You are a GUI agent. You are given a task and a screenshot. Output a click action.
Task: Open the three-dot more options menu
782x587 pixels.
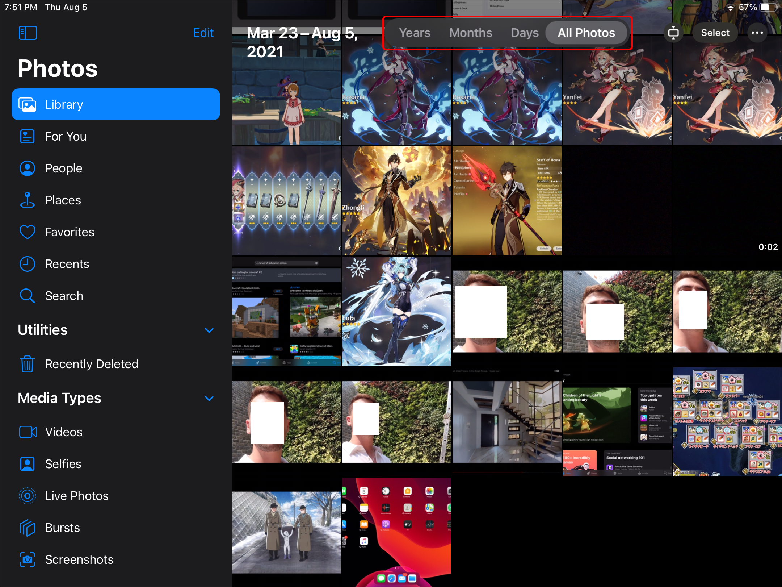coord(757,33)
